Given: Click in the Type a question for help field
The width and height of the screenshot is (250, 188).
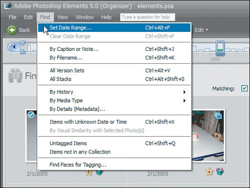Looking at the screenshot, I should [x=147, y=17].
